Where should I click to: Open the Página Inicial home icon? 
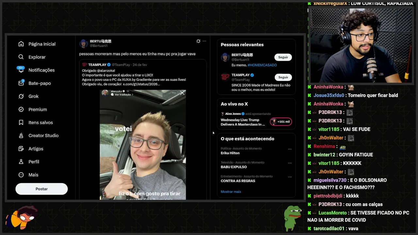point(21,44)
